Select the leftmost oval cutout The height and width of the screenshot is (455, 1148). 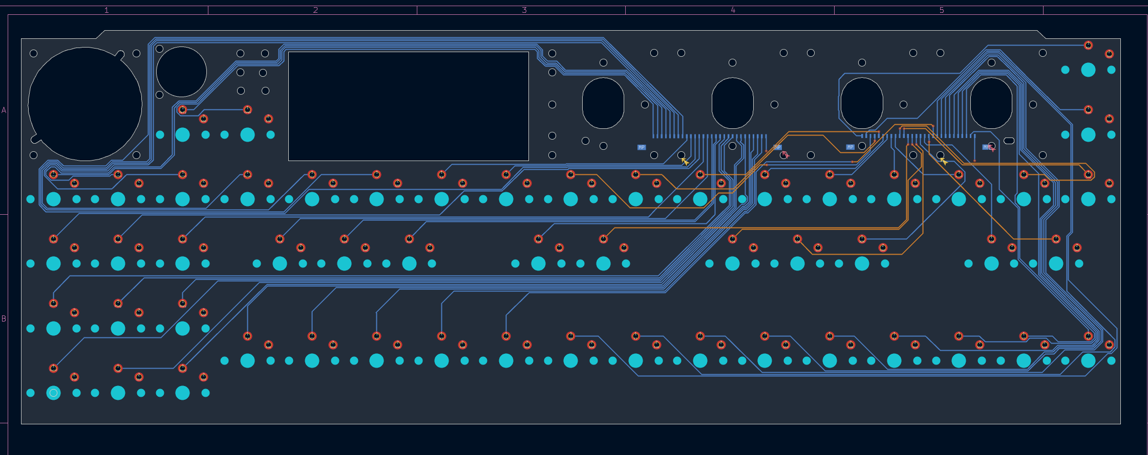[603, 103]
